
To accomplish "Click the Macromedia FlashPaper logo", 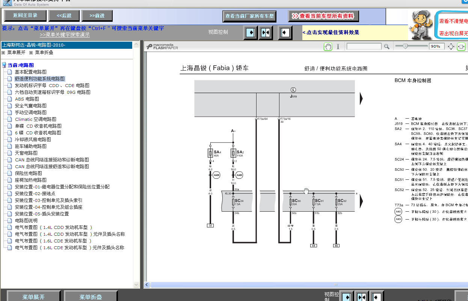I will 162,47.
